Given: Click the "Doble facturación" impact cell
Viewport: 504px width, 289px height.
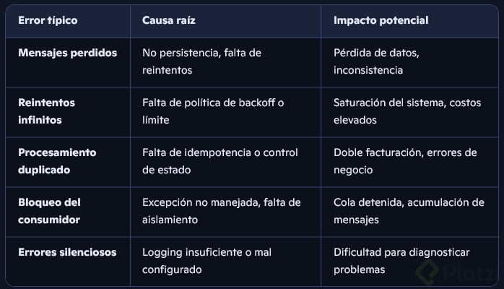Looking at the screenshot, I should 405,161.
